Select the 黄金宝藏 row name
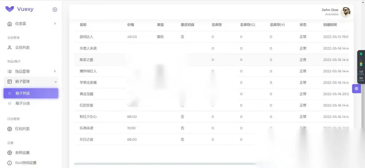Image resolution: width=365 pixels, height=168 pixels. tap(87, 94)
